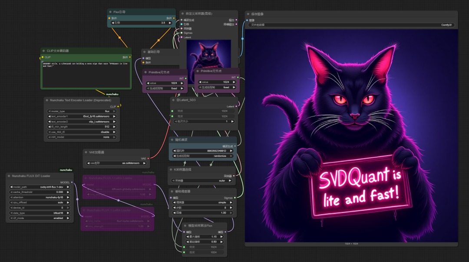
Task: Click the 降噪 1.00 value field
Action: (203, 213)
